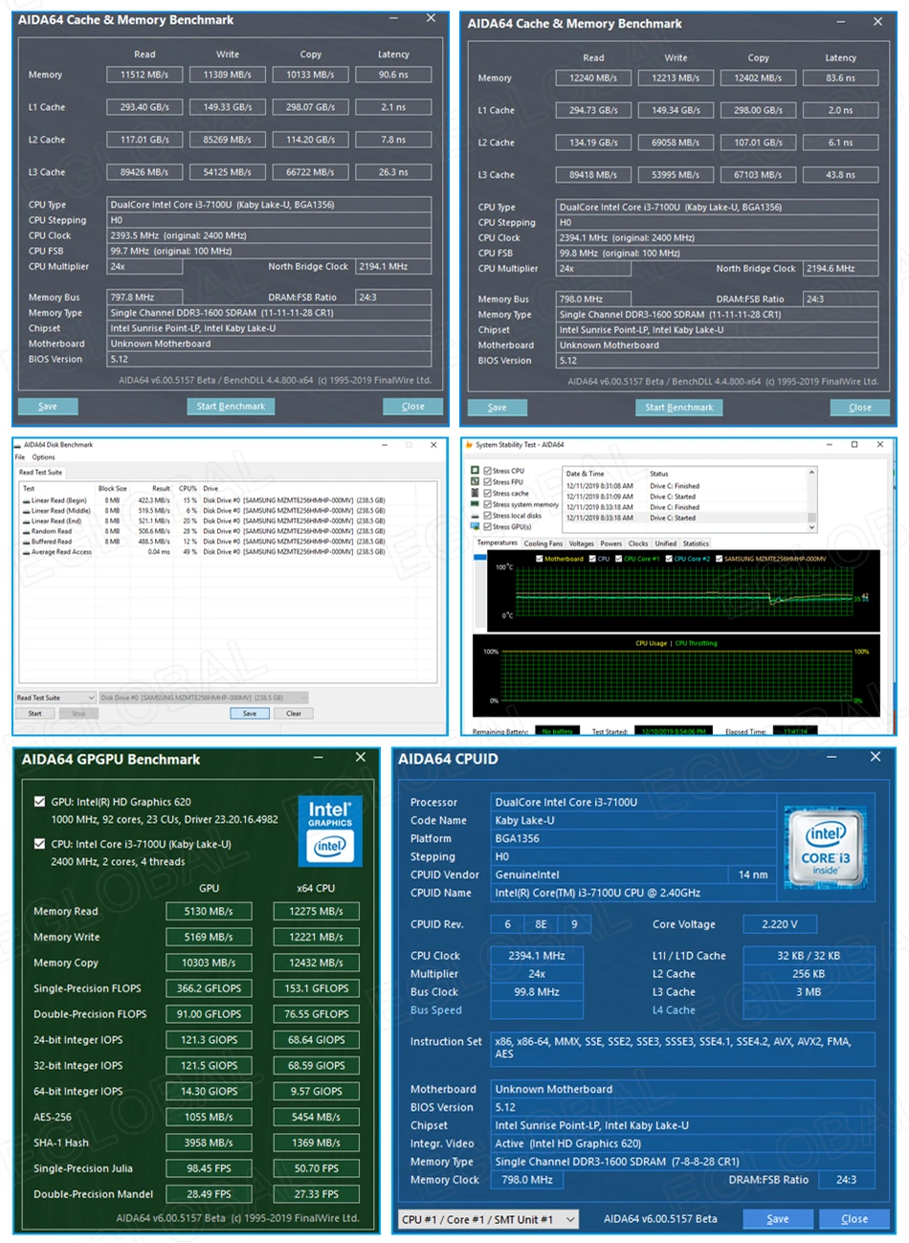The image size is (909, 1243).
Task: Click GPU Single-Precision FLOPS 366.2 GFLOPS value
Action: coord(209,988)
